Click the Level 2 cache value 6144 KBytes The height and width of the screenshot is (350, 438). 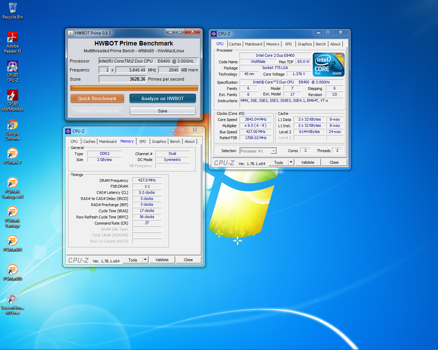309,132
